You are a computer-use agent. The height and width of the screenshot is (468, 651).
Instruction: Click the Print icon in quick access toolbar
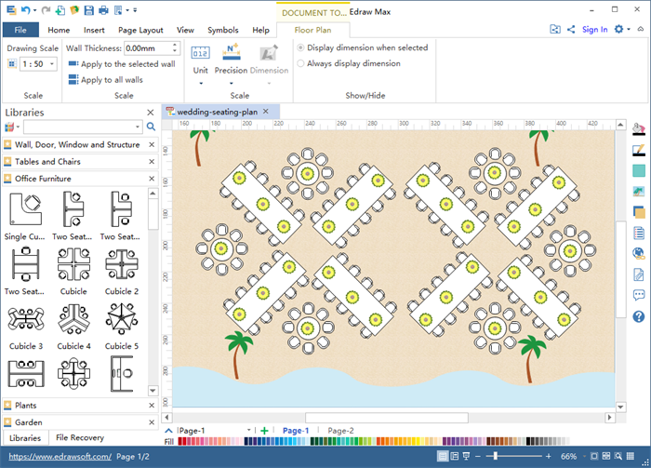pyautogui.click(x=103, y=10)
